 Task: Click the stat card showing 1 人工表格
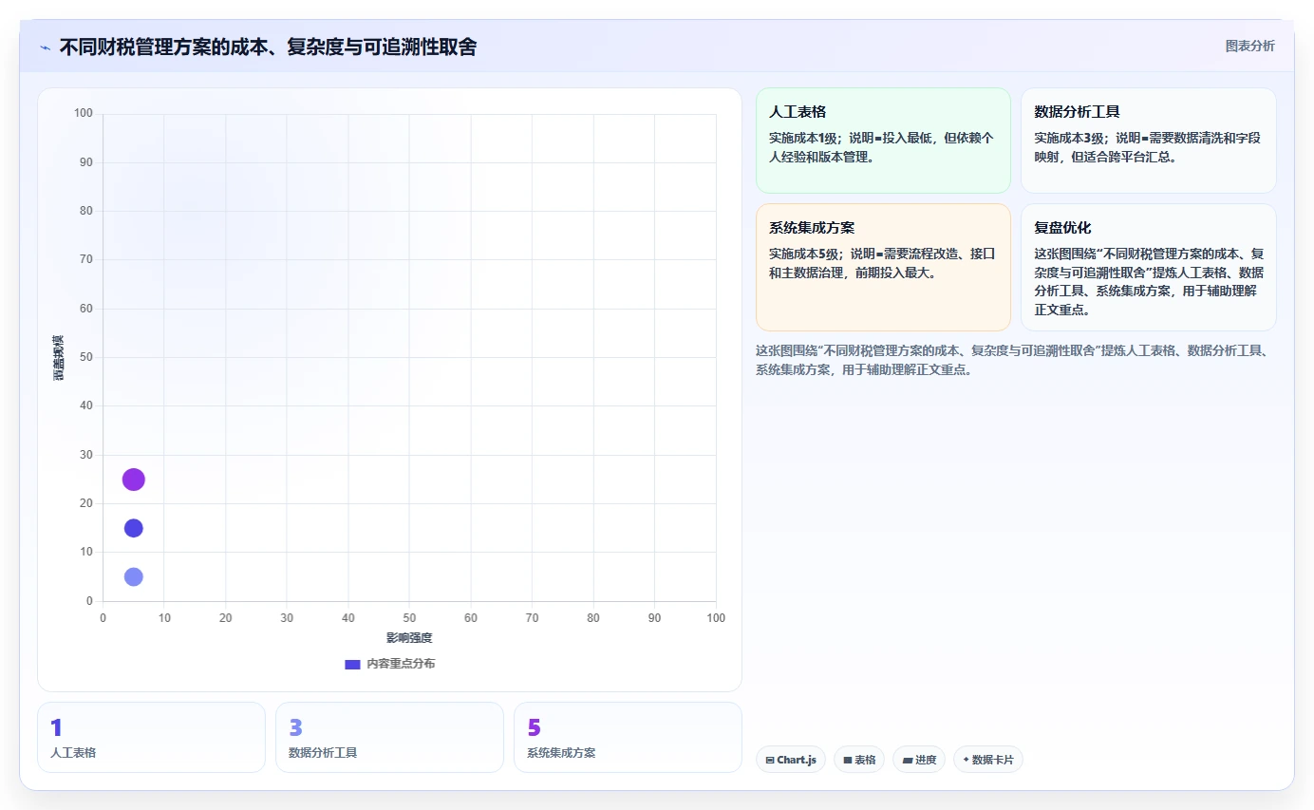tap(151, 737)
